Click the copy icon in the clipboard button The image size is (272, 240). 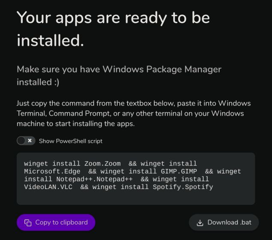[x=28, y=222]
